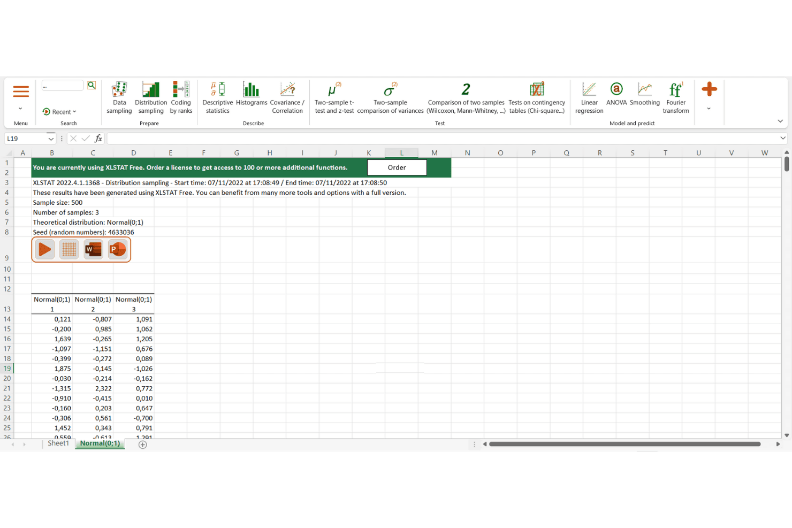Viewport: 792px width, 528px height.
Task: Expand chevron under the plus icon
Action: tap(709, 109)
